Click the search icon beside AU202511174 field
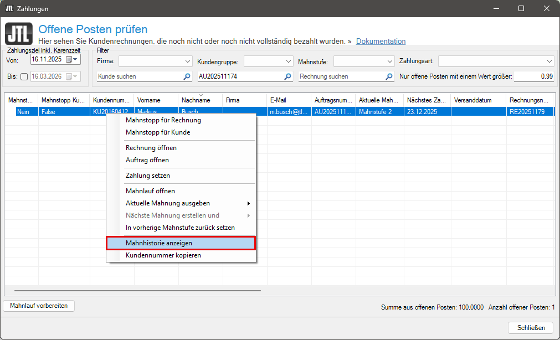 click(x=288, y=77)
